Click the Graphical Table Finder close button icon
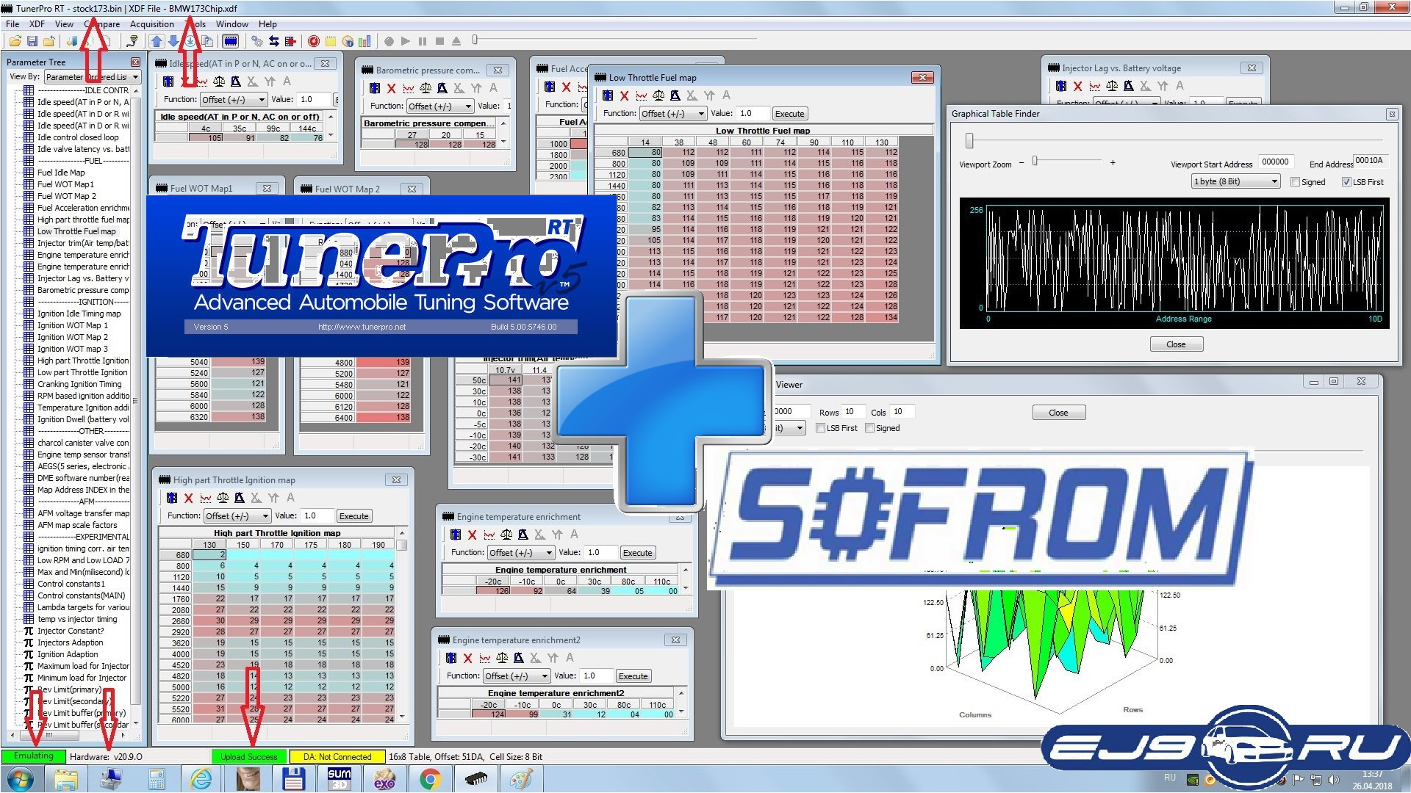This screenshot has width=1411, height=793. (x=1392, y=113)
